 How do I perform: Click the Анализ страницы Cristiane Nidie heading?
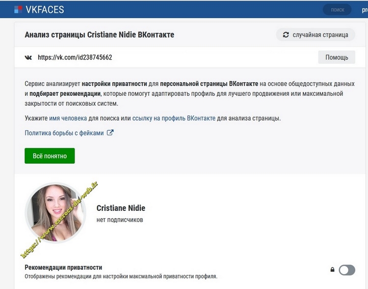pyautogui.click(x=100, y=35)
